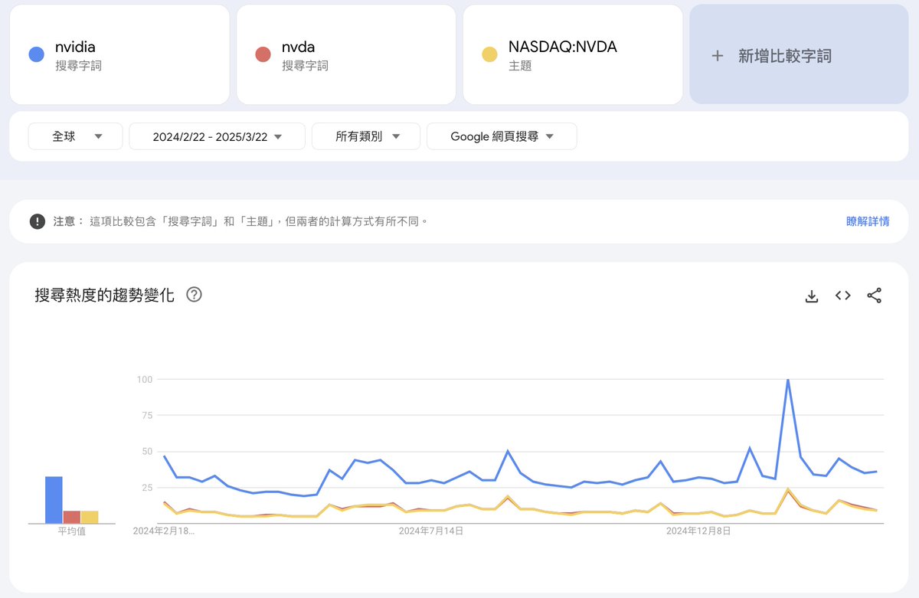
Task: Click the plus icon in 新增比較字詞
Action: (718, 55)
